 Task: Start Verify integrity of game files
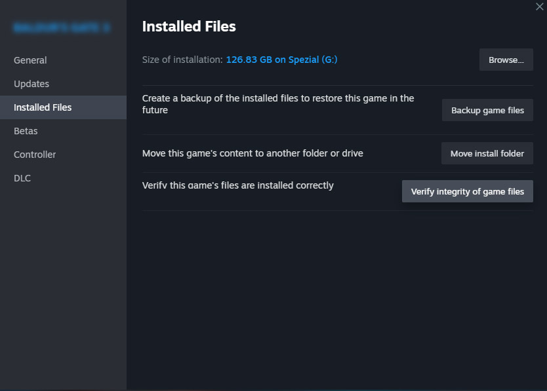(468, 191)
